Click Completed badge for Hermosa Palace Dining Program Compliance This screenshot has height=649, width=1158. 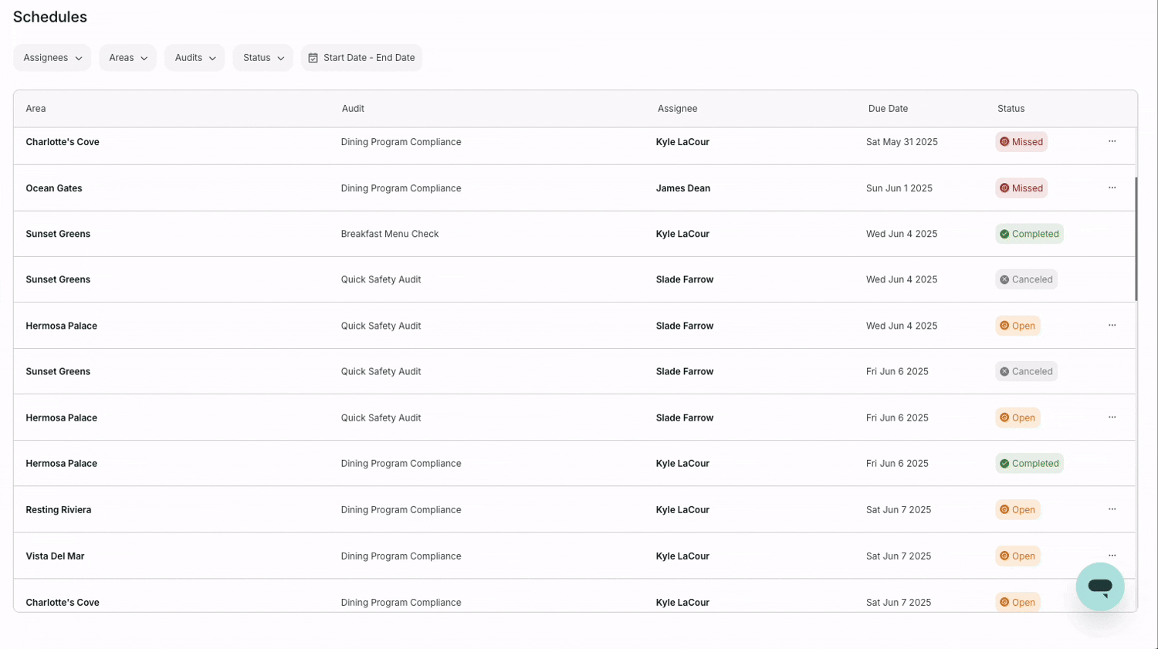1029,463
